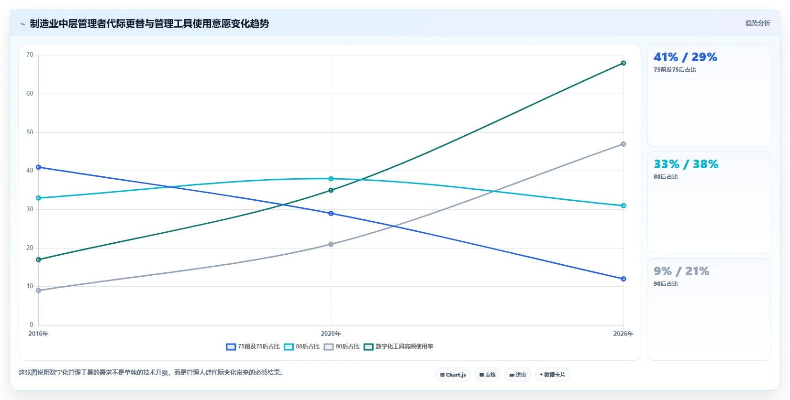
Task: Click the 2016 point of the gray 90后 line
Action: click(39, 291)
